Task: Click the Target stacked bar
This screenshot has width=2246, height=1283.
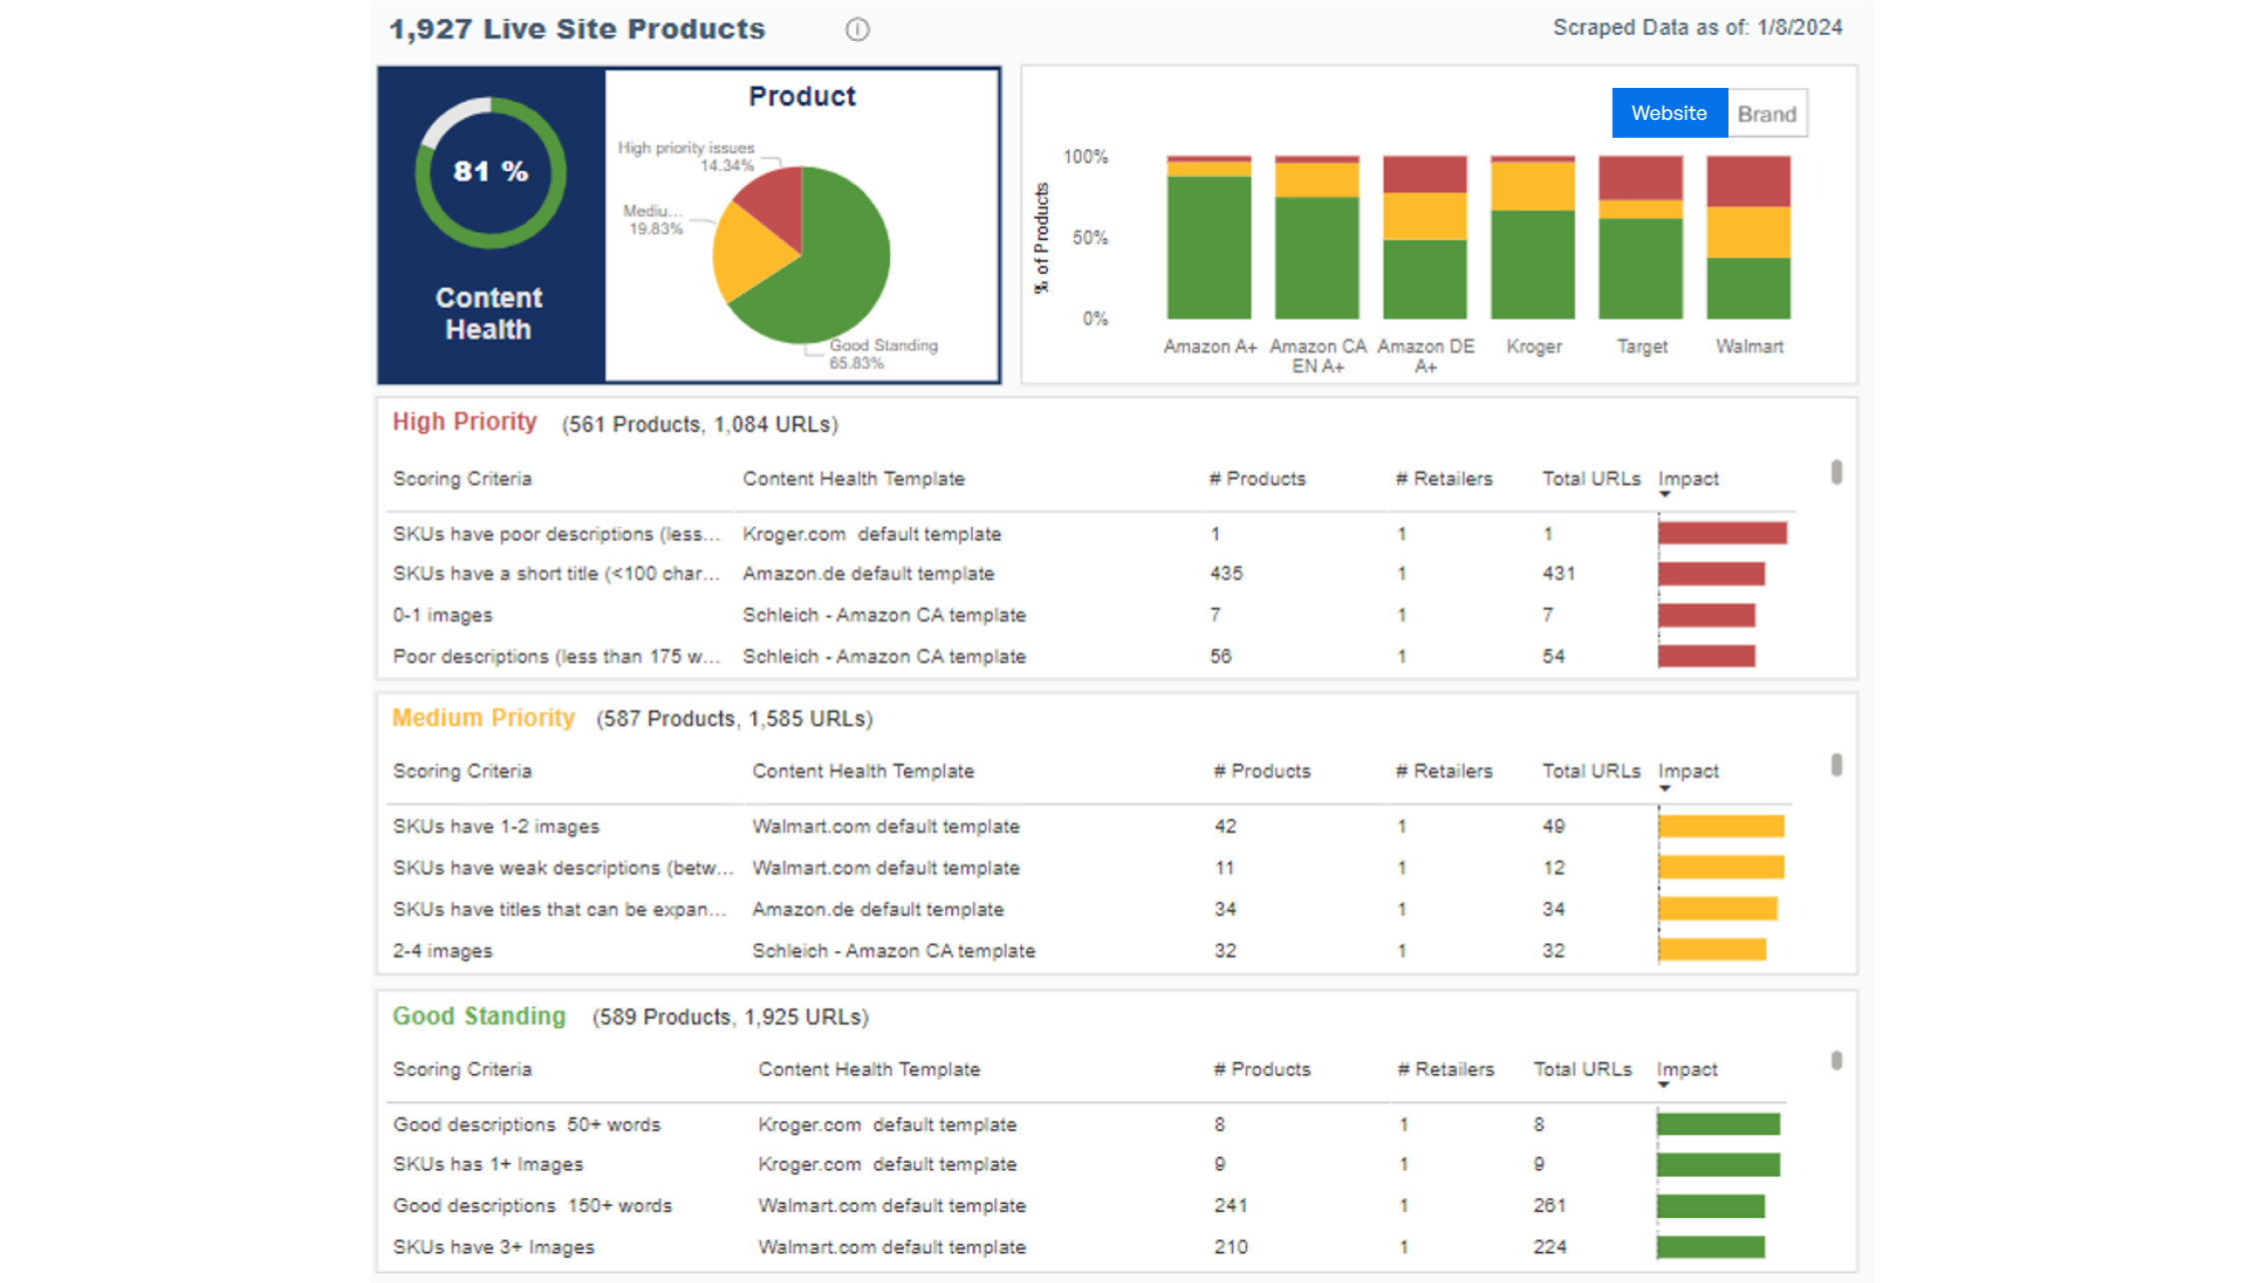Action: (1641, 238)
